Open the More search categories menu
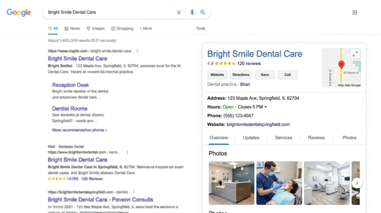Image resolution: width=381 pixels, height=213 pixels. point(146,28)
